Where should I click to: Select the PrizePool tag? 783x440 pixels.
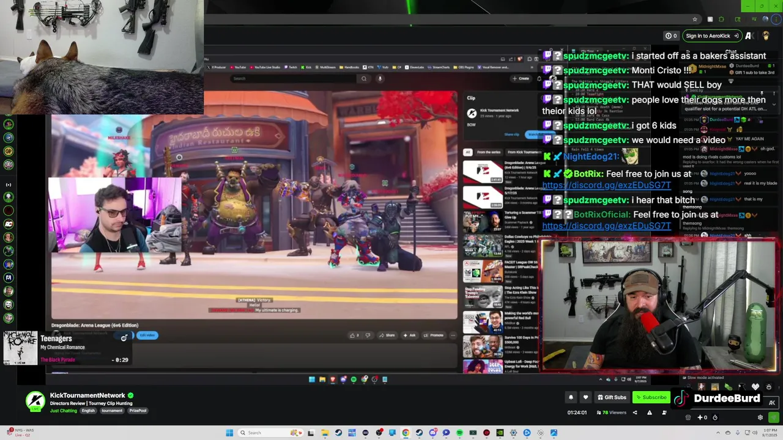[x=138, y=411]
